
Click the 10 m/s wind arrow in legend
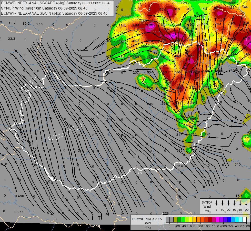click(x=222, y=203)
